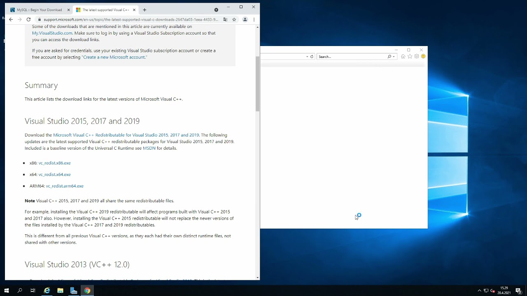Select the latest supported Visual C++ tab
This screenshot has width=527, height=296.
[x=106, y=10]
